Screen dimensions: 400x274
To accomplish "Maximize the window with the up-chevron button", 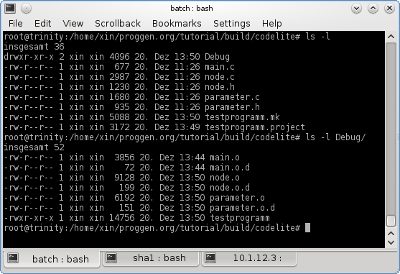I will (x=373, y=9).
